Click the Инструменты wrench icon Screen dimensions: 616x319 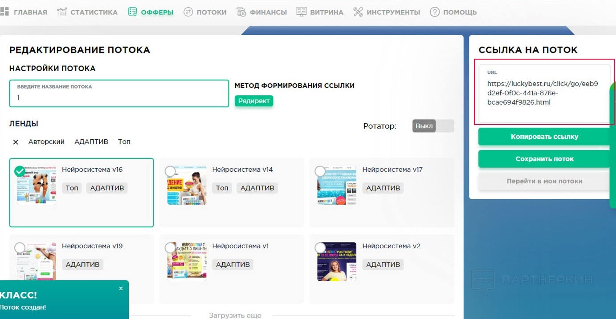[358, 12]
